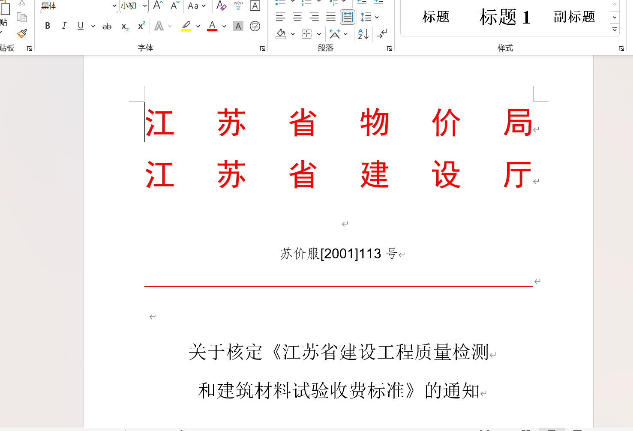Open the text effects dropdown arrow
Screen dimensions: 633x431
click(170, 27)
